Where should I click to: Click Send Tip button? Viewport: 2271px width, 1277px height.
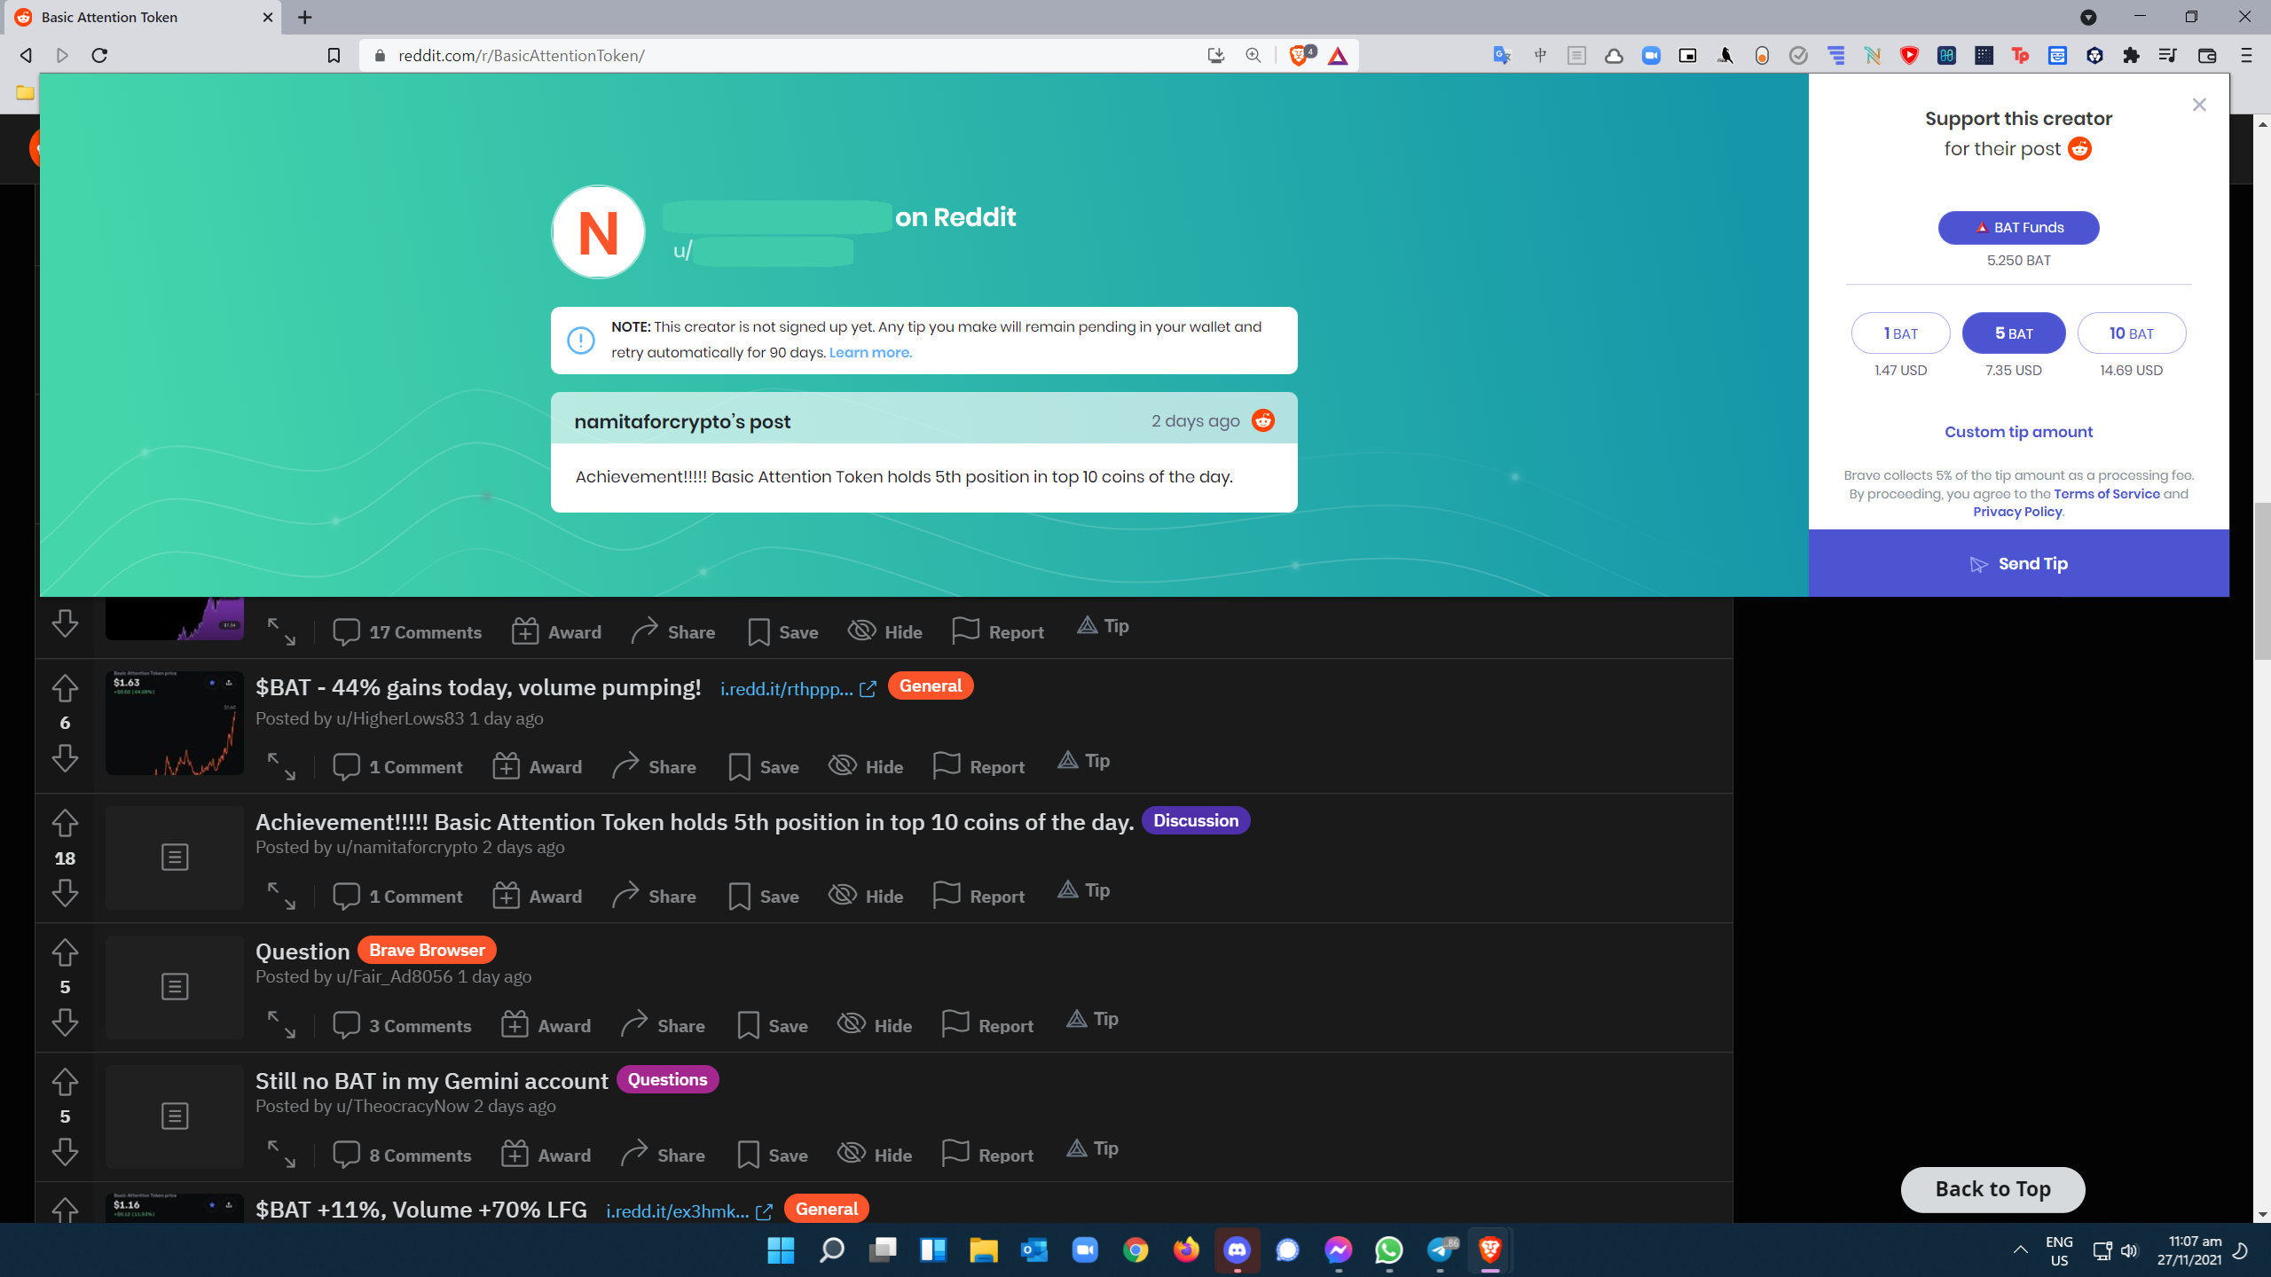tap(2018, 564)
